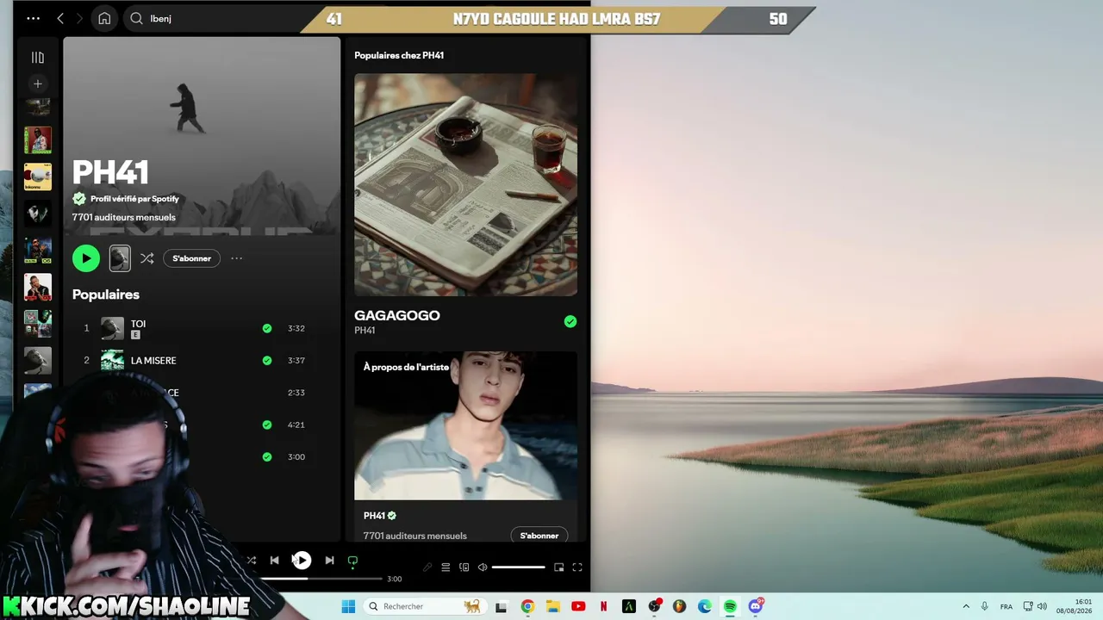Toggle repeat mode in the player bar

352,561
